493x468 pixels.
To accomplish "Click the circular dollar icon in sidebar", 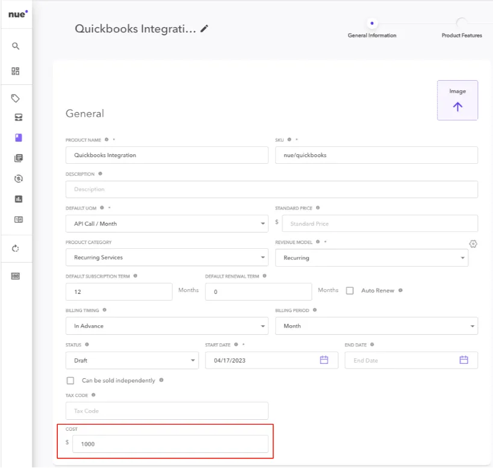I will click(19, 179).
